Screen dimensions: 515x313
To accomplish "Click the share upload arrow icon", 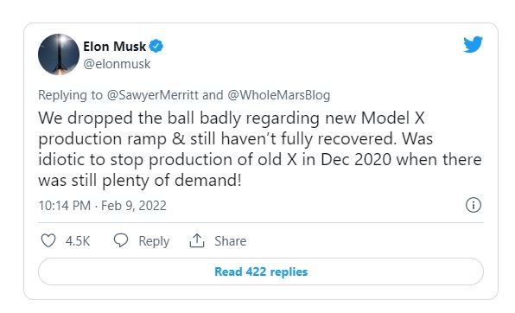I will tap(197, 240).
